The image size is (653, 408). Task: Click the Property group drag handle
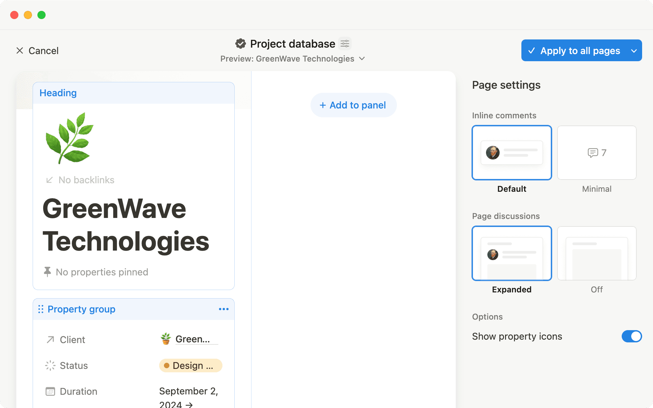click(41, 309)
